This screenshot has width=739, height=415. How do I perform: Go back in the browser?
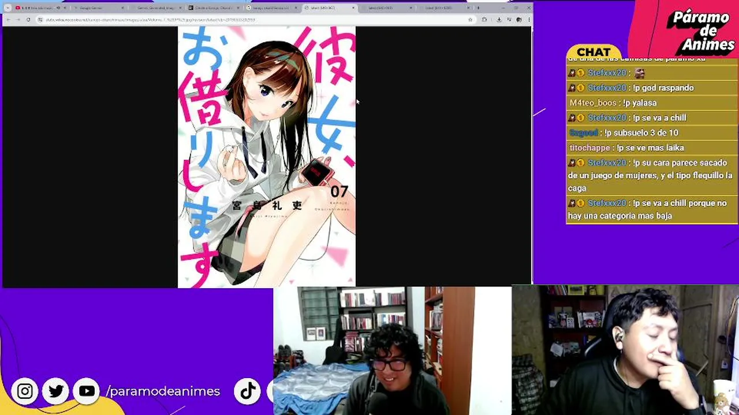(x=8, y=20)
